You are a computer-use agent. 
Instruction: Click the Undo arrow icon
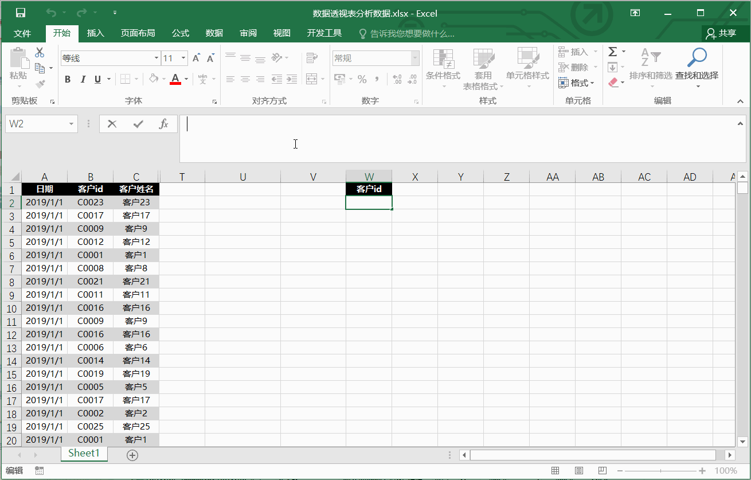tap(52, 13)
